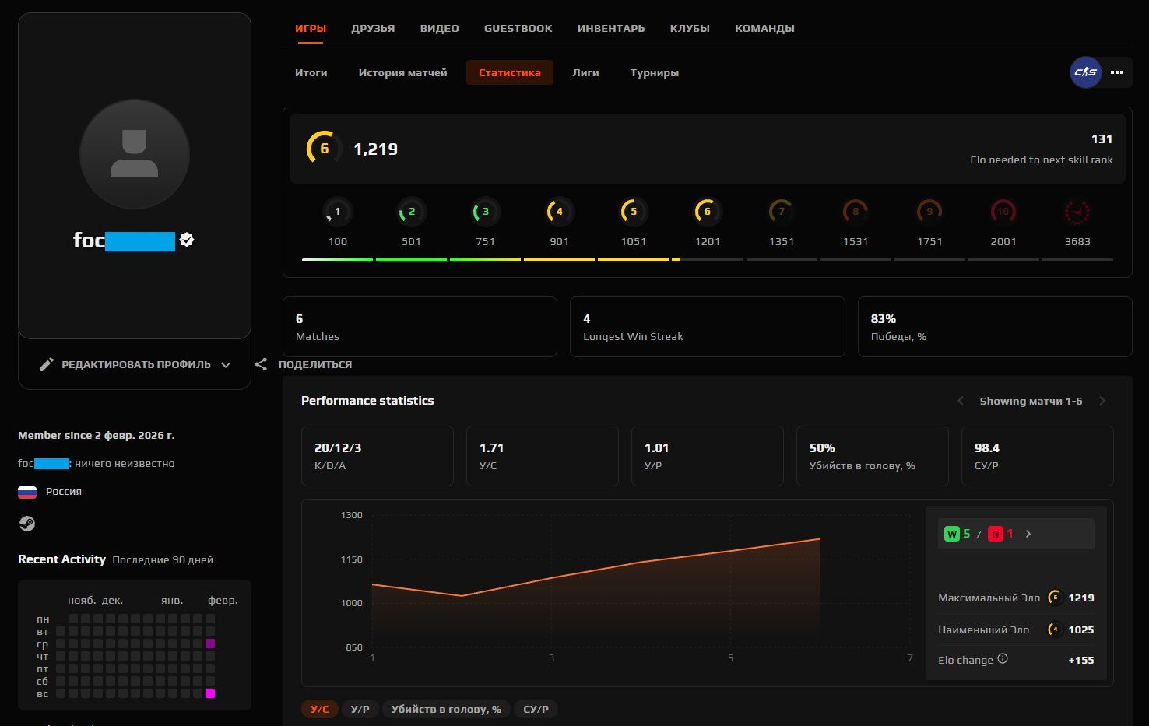
Task: Click the Russia flag icon
Action: [27, 492]
